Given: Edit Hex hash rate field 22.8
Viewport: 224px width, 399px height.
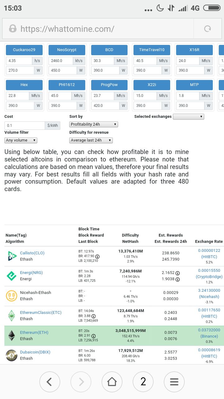Looking at the screenshot, I should tap(18, 96).
